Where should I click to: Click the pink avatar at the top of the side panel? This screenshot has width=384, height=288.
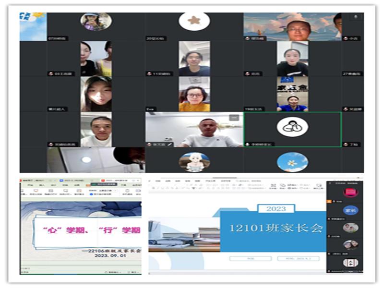point(350,192)
